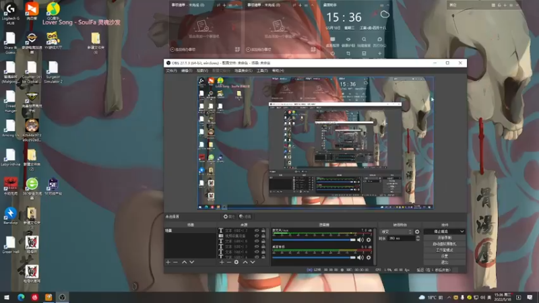Remove the selected scene with minus icon
The image size is (539, 303).
pos(175,262)
